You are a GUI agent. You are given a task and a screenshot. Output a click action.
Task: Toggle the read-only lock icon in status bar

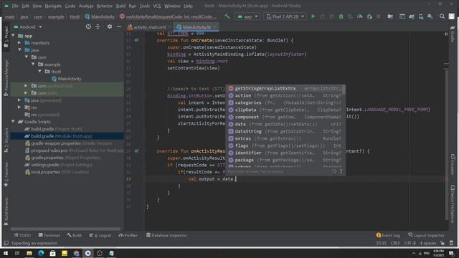tap(442, 243)
